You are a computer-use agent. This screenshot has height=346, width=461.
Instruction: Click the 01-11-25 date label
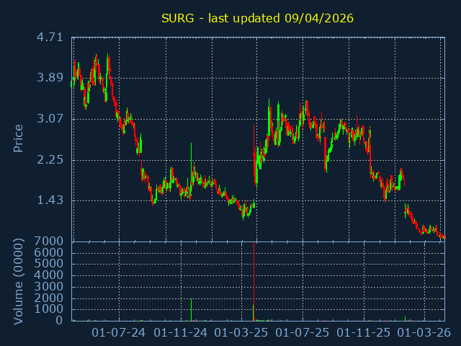tap(364, 332)
